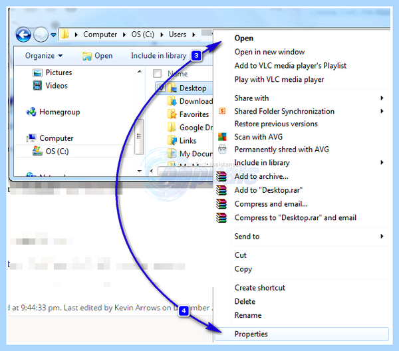Expand the Share with submenu
The height and width of the screenshot is (351, 399).
click(382, 98)
